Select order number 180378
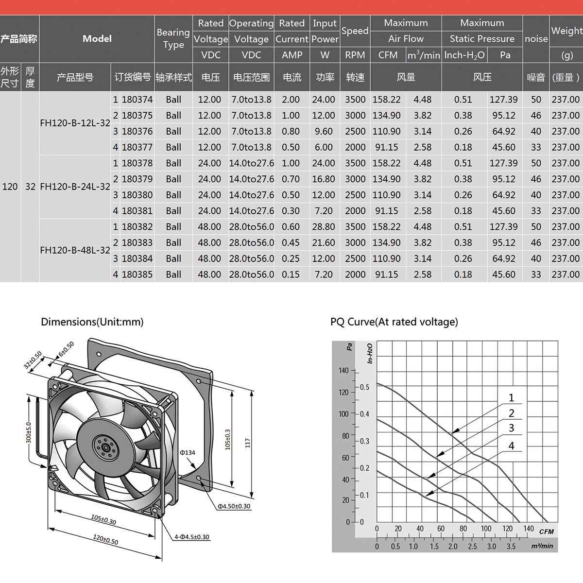Screen dimensions: 583x583 coord(137,163)
